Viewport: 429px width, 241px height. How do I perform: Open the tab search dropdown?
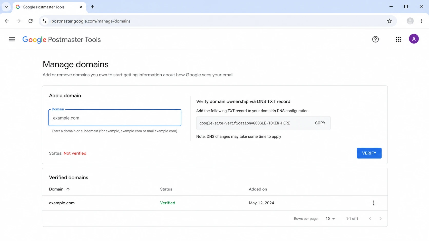pyautogui.click(x=6, y=7)
